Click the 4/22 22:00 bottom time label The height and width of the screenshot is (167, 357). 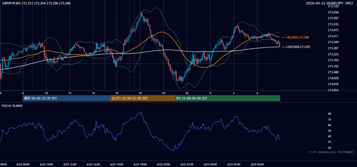(x=187, y=164)
